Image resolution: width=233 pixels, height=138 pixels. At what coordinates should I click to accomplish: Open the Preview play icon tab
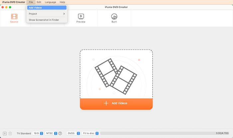click(81, 16)
